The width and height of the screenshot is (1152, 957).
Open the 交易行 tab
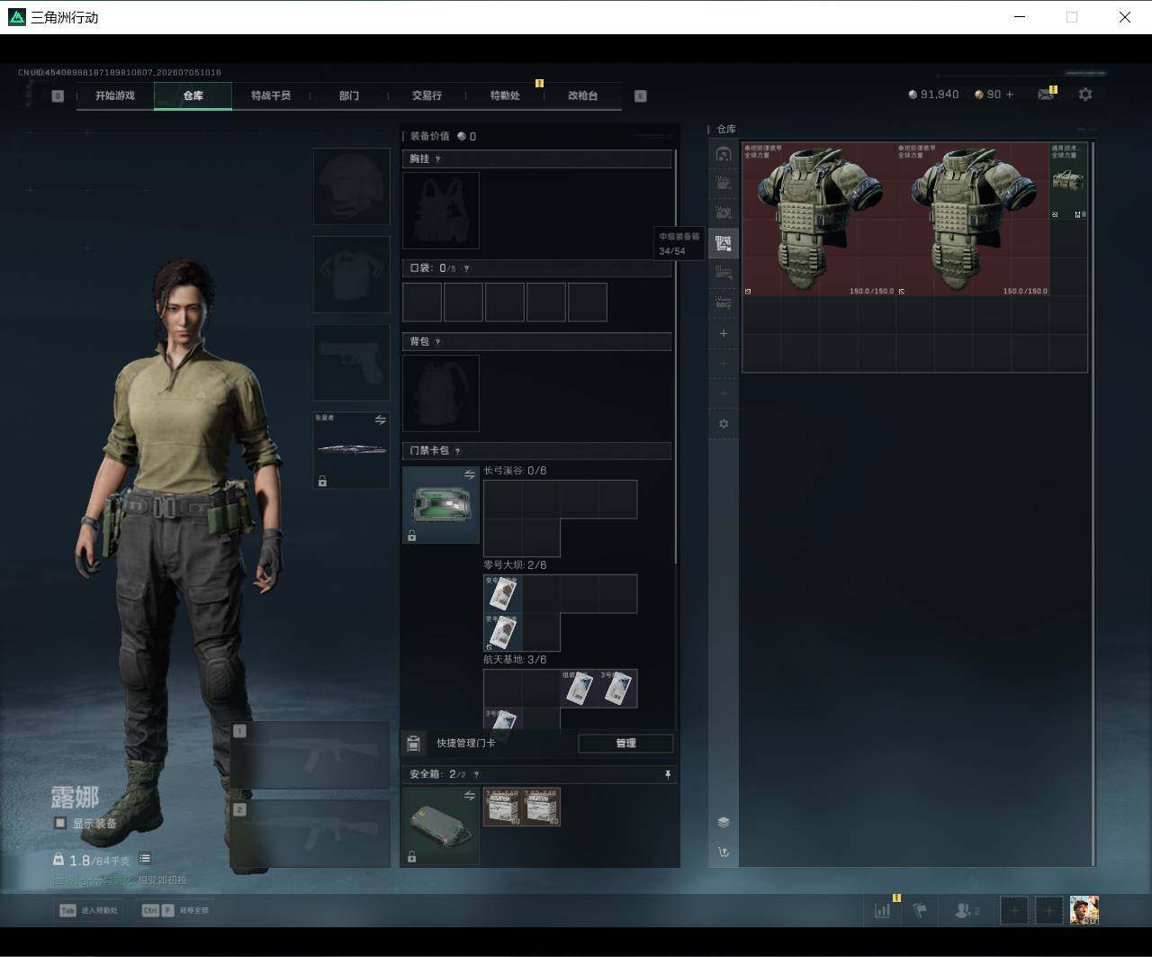coord(427,95)
